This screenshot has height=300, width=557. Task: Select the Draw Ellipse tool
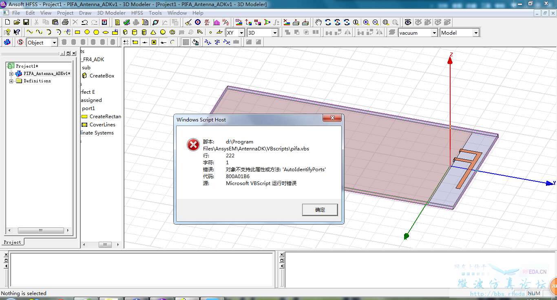pyautogui.click(x=106, y=32)
